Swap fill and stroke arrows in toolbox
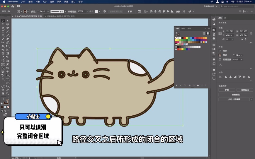255x159 pixels. 8,98
